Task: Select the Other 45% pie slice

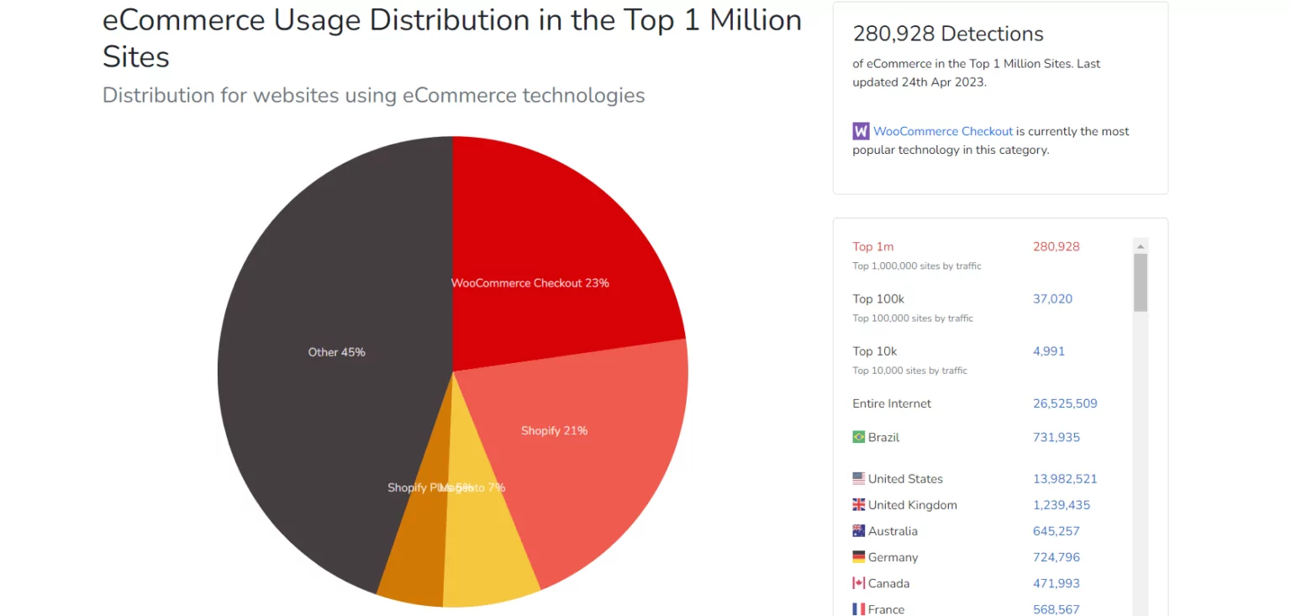Action: coord(336,352)
